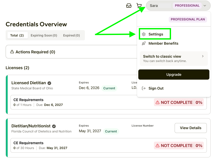Click the Sign Out arrow icon
The image size is (215, 159).
(144, 88)
